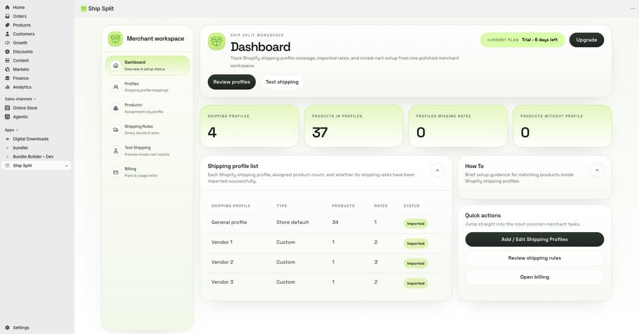
Task: Click the Orders icon in sidebar
Action: [x=7, y=16]
